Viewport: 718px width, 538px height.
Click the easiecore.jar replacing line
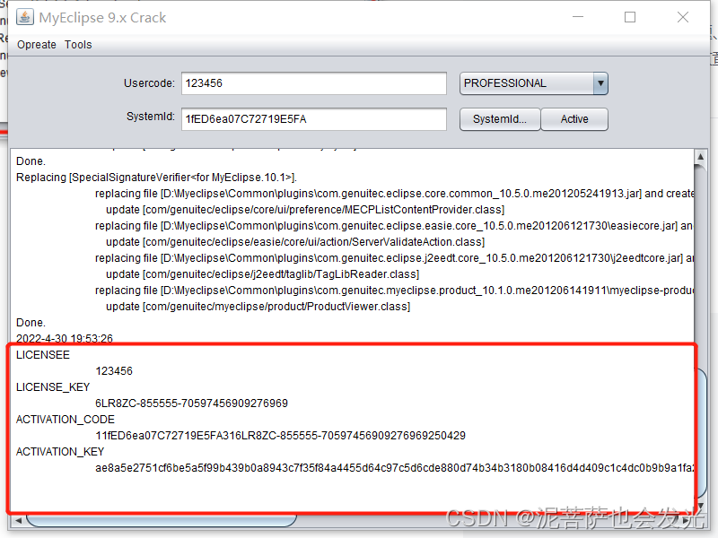coord(394,226)
